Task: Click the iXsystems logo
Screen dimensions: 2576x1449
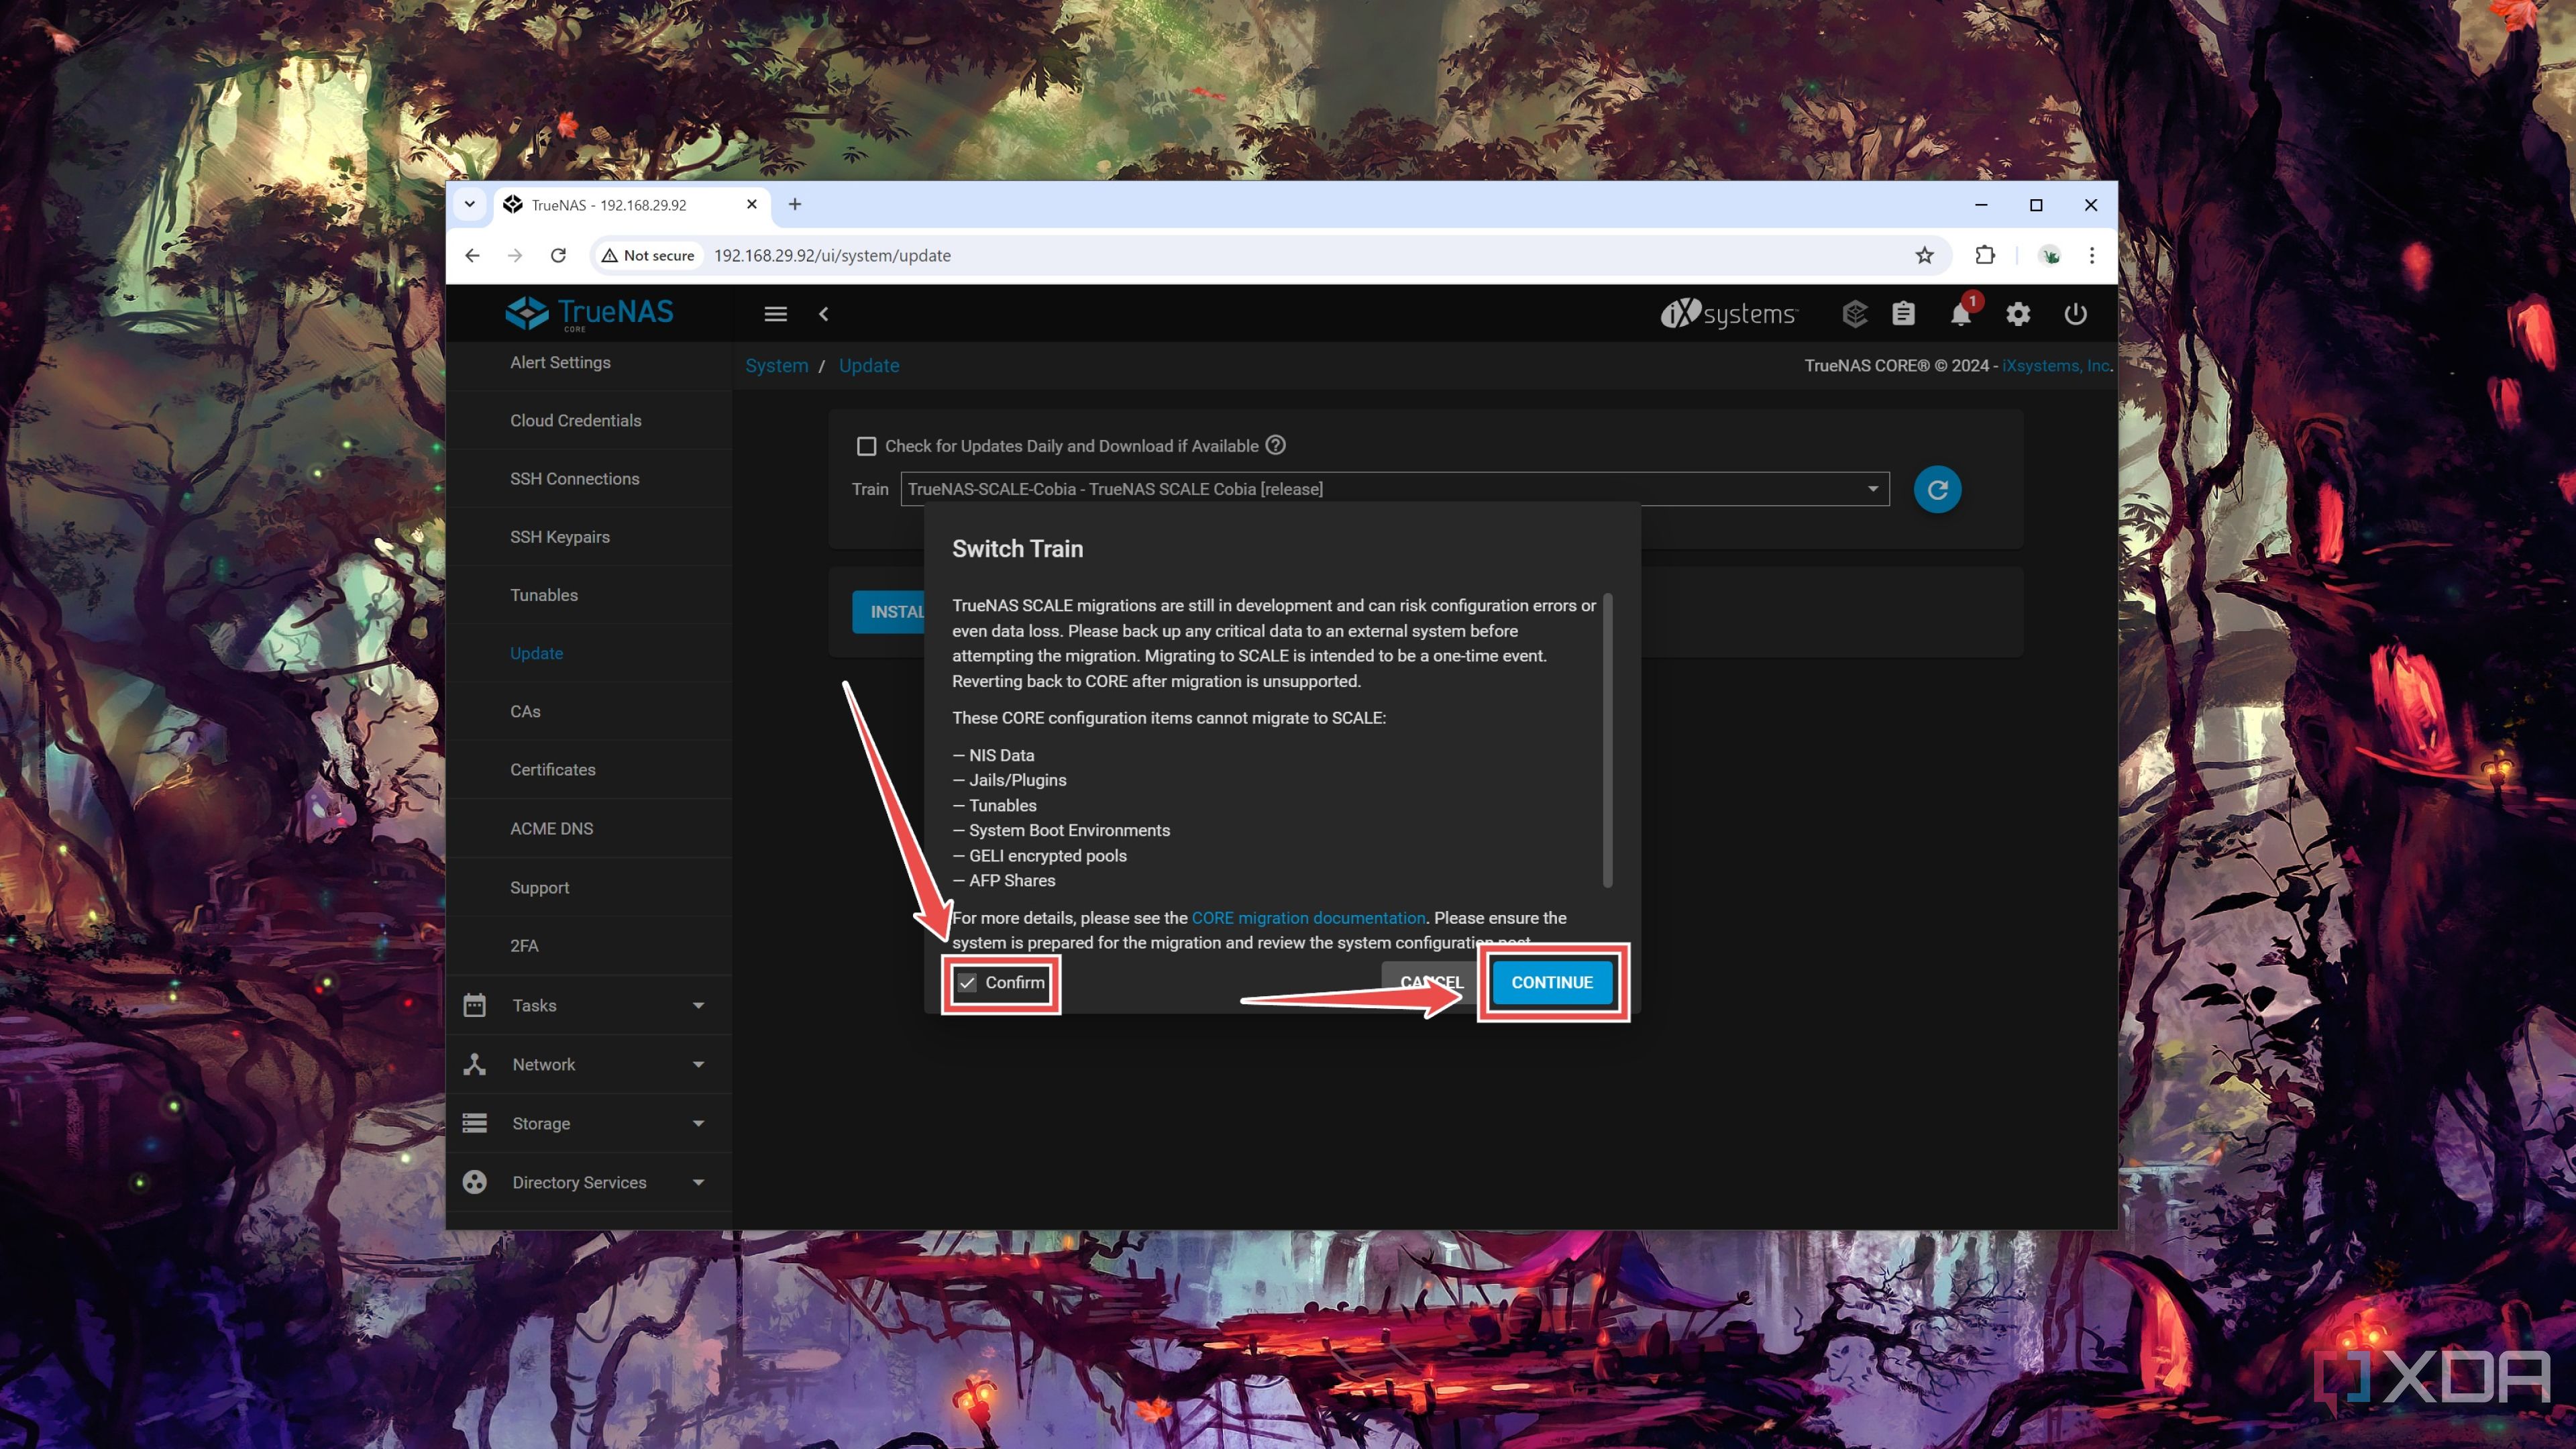Action: click(1728, 313)
